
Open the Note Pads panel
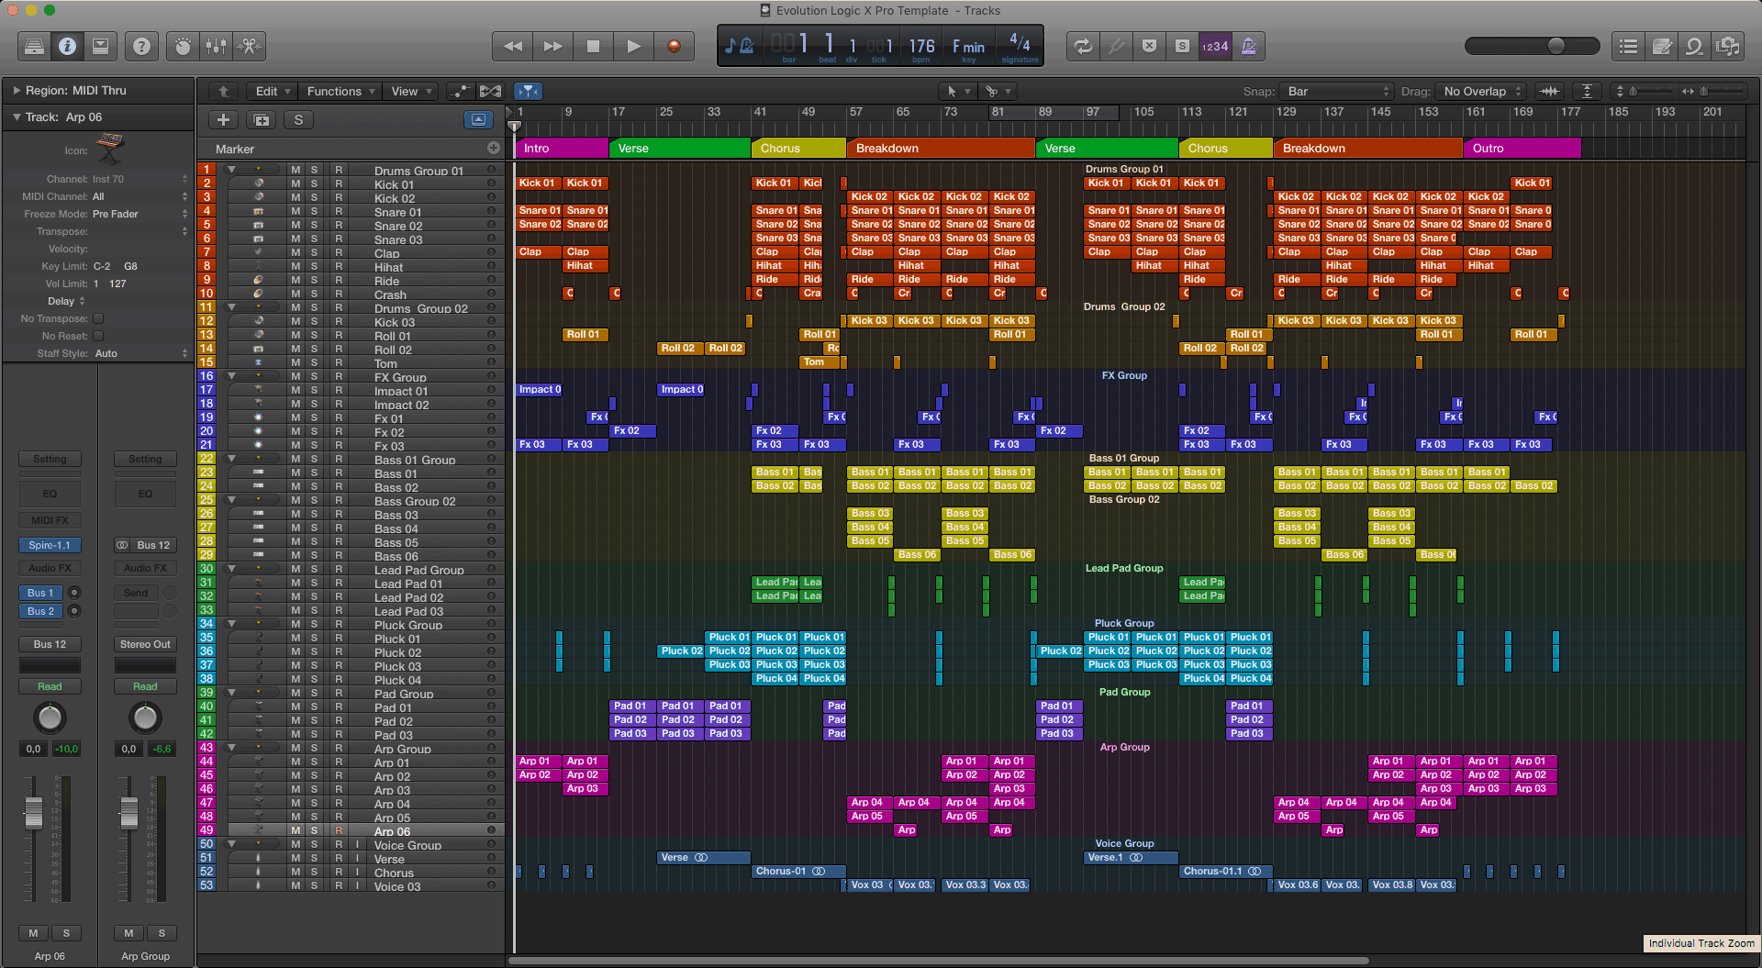tap(1662, 46)
